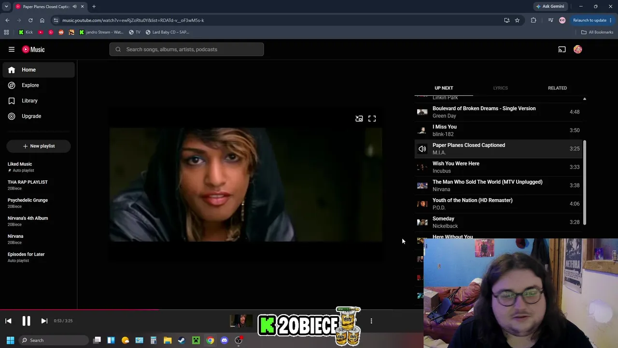Open the YouTube Music account avatar menu

pyautogui.click(x=578, y=49)
